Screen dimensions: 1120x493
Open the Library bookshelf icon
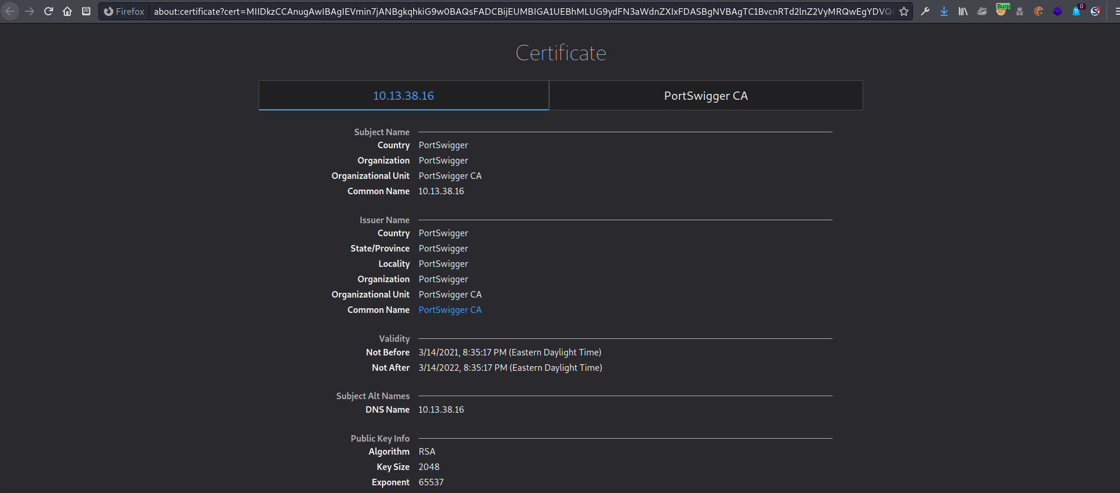[x=963, y=11]
